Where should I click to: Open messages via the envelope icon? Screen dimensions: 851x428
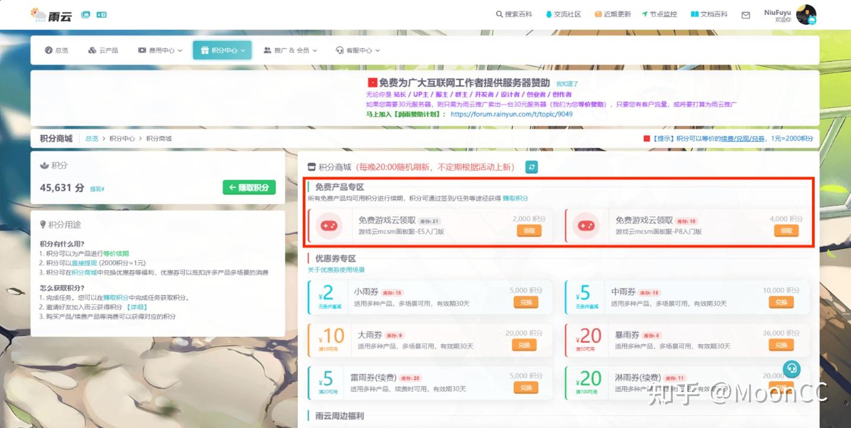click(x=745, y=14)
